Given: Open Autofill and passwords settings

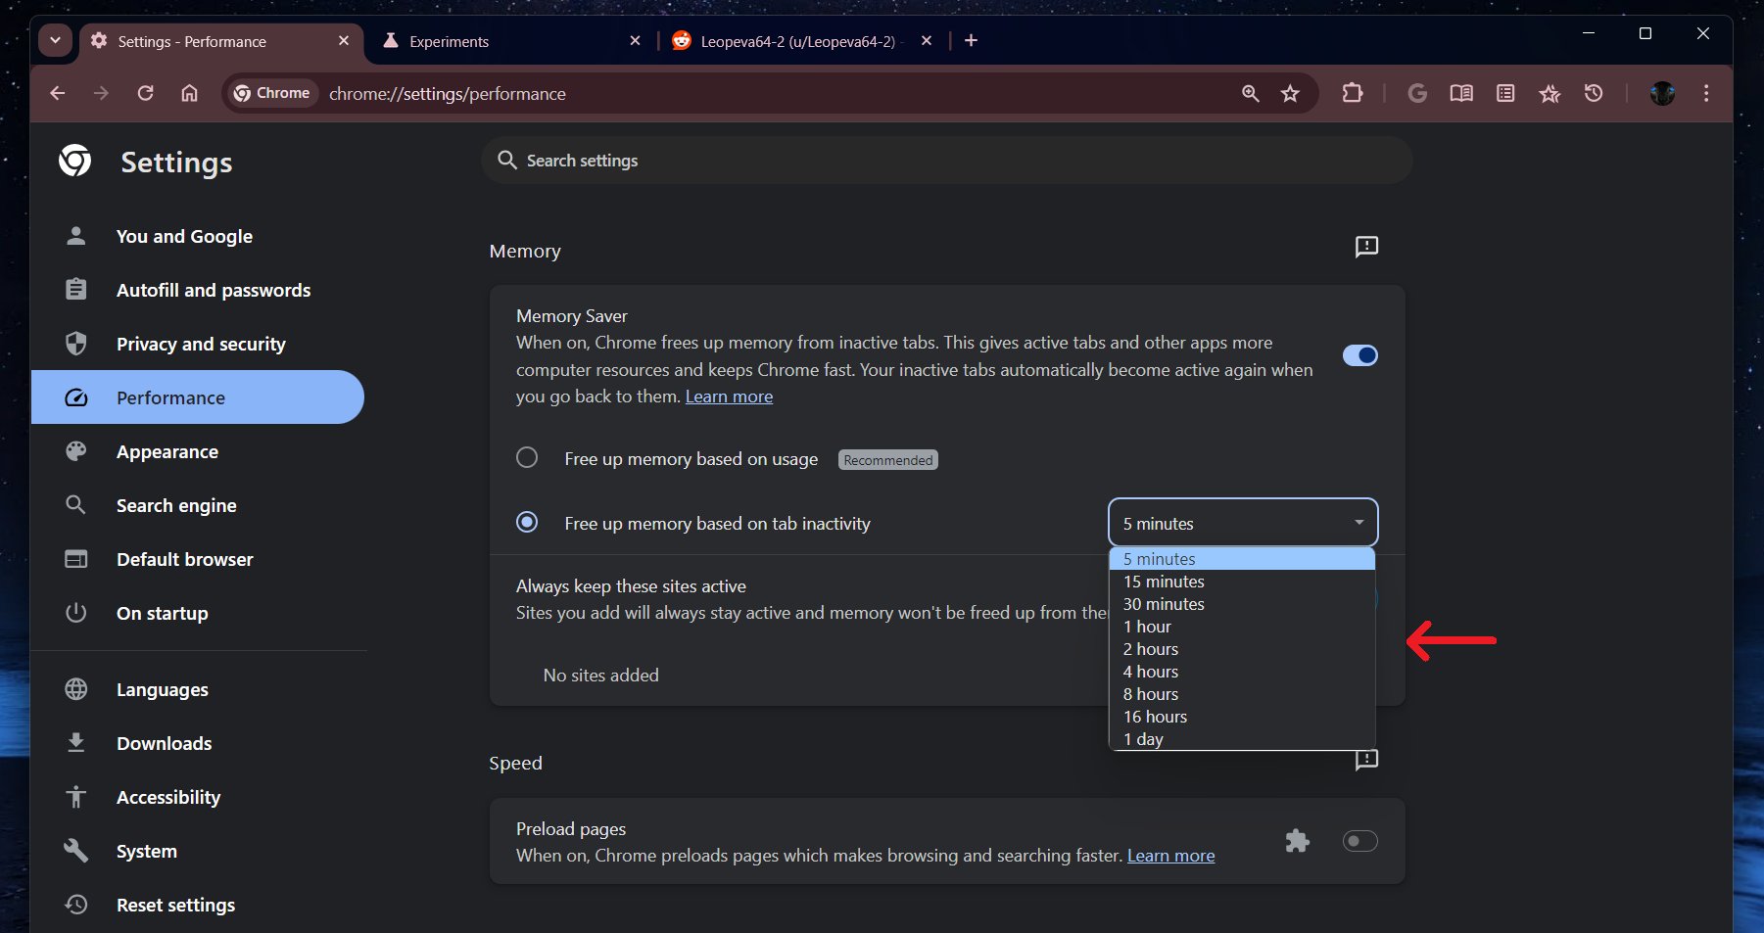Looking at the screenshot, I should 198,290.
